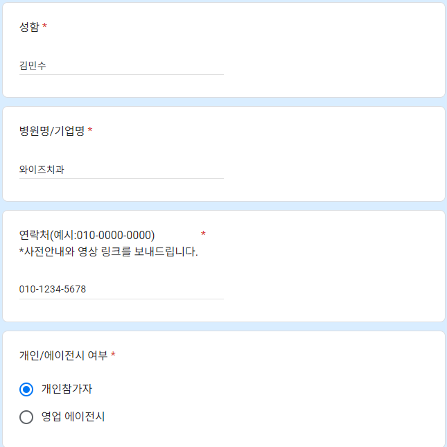447x447 pixels.
Task: Click the red asterisk beside 개인/에이전시 여부
Action: point(113,354)
